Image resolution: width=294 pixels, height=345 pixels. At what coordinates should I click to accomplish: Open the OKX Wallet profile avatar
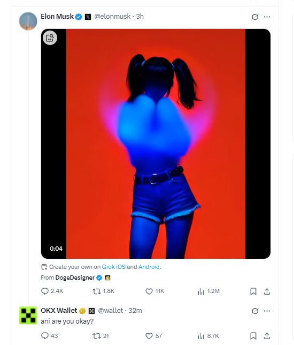click(x=28, y=316)
